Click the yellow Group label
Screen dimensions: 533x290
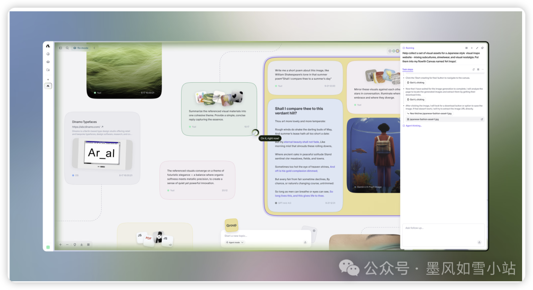pos(231,225)
